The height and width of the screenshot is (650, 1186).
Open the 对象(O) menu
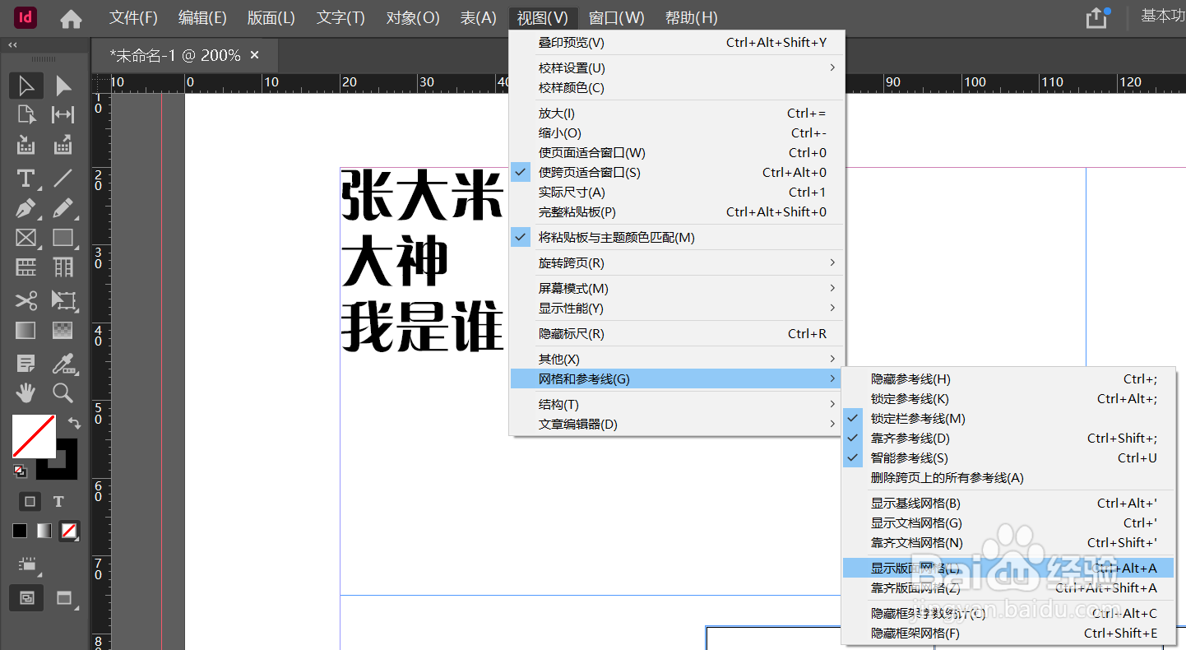tap(413, 18)
